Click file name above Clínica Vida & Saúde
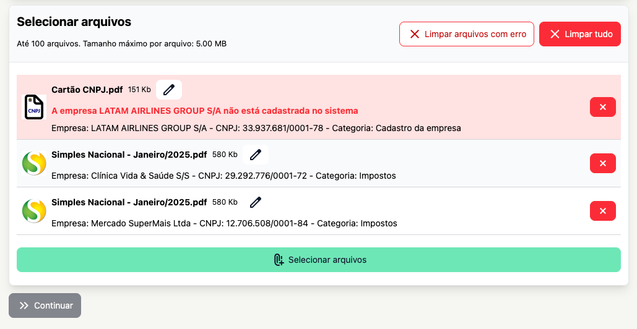Image resolution: width=637 pixels, height=329 pixels. tap(129, 154)
